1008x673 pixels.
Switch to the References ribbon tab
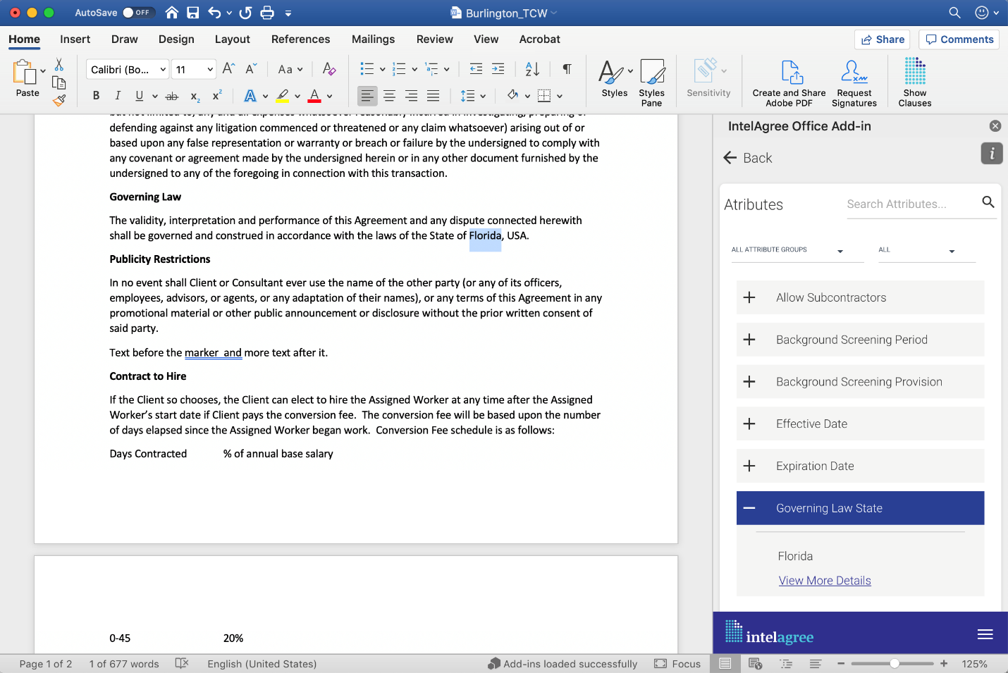pos(301,39)
